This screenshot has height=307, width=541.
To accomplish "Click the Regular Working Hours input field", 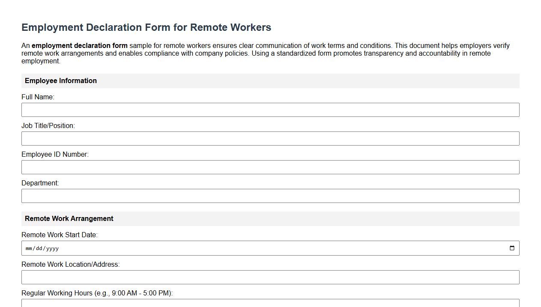I will point(270,305).
